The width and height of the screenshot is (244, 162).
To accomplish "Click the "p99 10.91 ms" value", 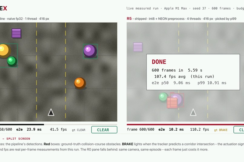I will [x=212, y=83].
